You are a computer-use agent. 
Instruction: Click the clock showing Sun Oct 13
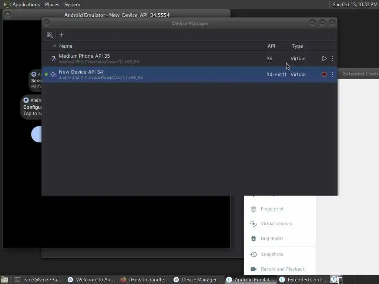355,4
